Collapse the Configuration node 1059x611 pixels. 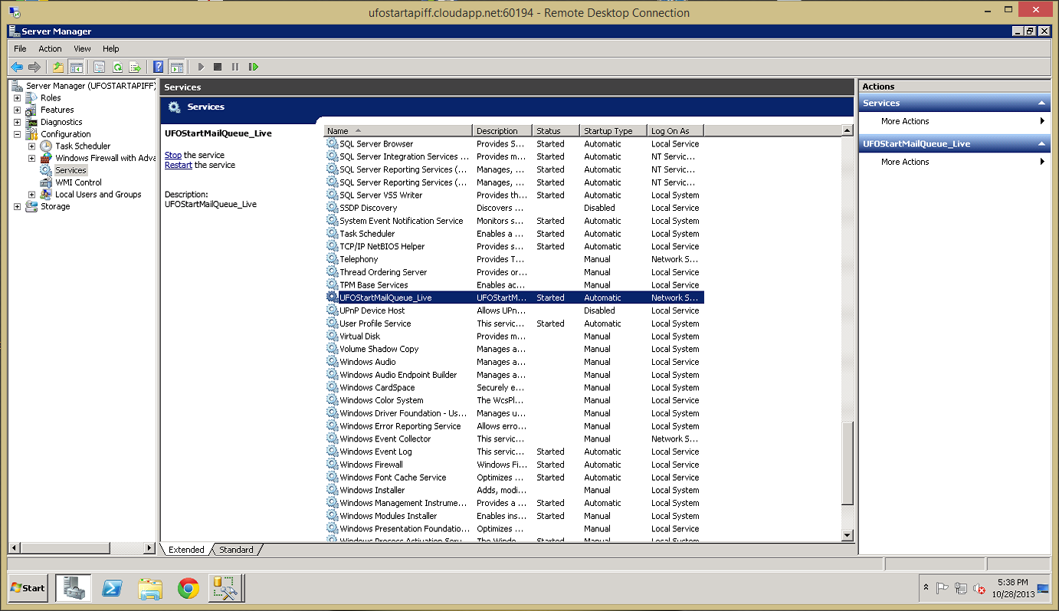[18, 134]
